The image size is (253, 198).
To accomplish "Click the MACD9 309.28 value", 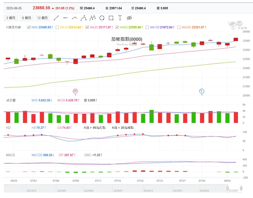I will coord(43,155).
